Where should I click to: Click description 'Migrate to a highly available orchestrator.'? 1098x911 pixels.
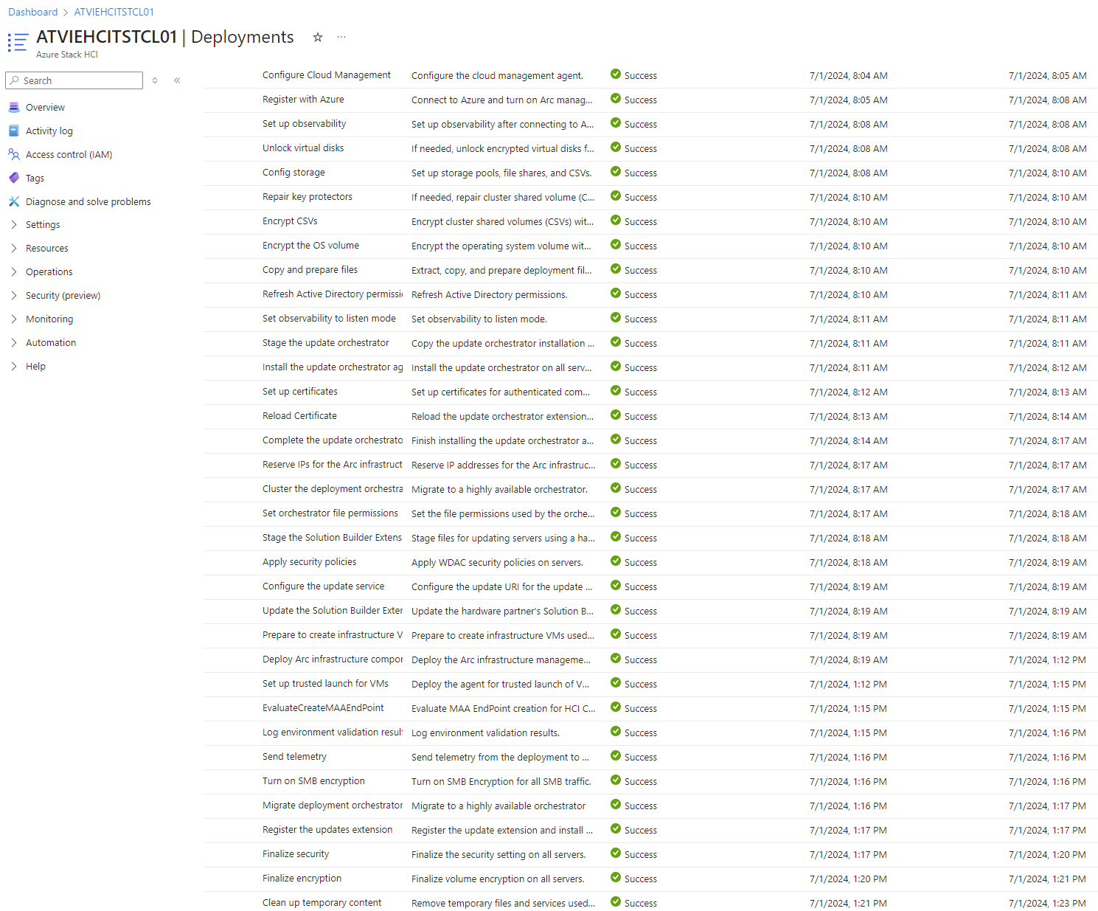coord(499,490)
